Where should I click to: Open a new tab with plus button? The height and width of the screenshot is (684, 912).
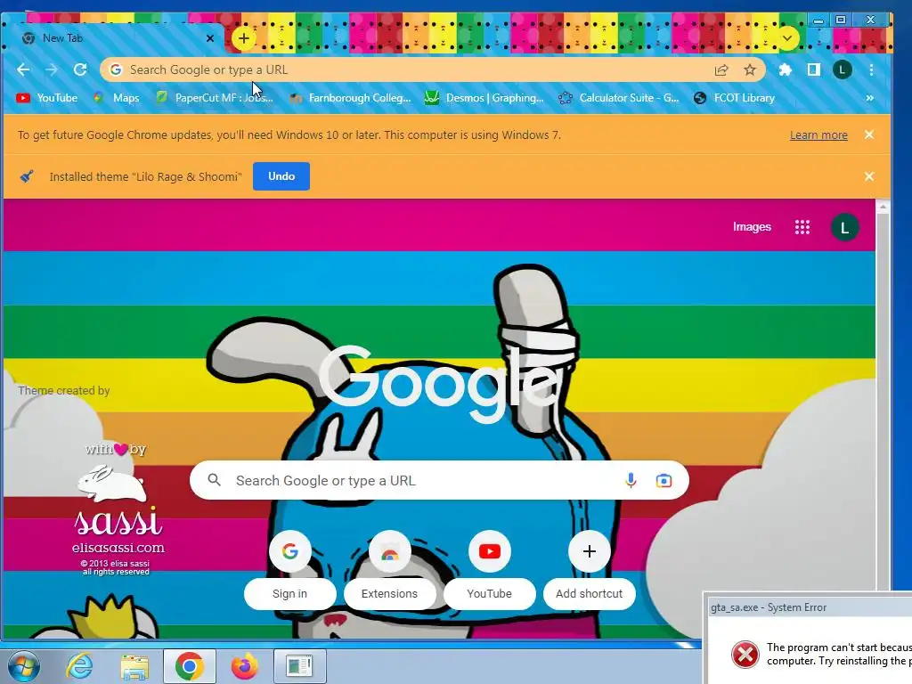[244, 39]
